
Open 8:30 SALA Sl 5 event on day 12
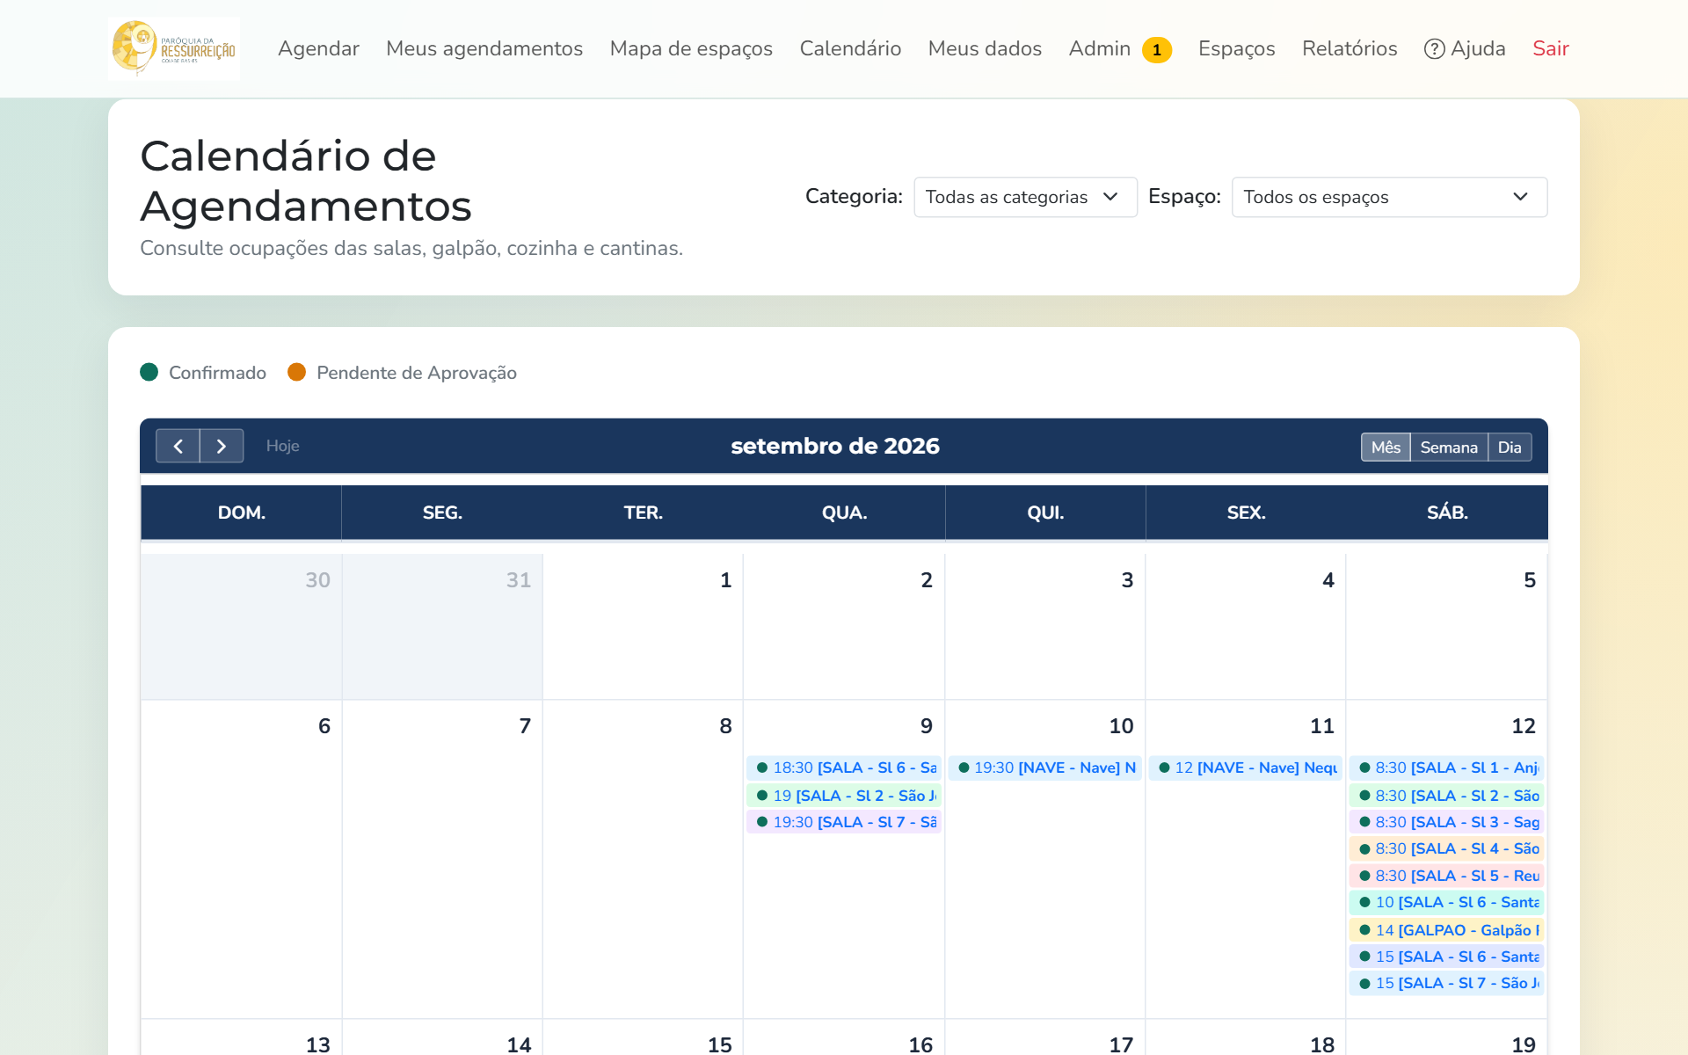pos(1447,876)
